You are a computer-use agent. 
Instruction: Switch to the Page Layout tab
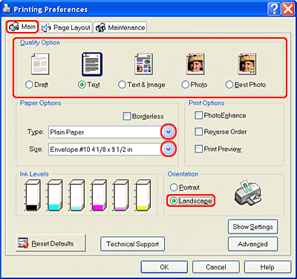[x=66, y=28]
